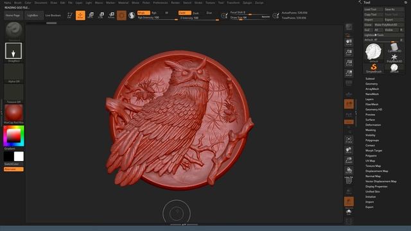Click the Home Page button
Screen dimensions: 411x231
(13, 15)
